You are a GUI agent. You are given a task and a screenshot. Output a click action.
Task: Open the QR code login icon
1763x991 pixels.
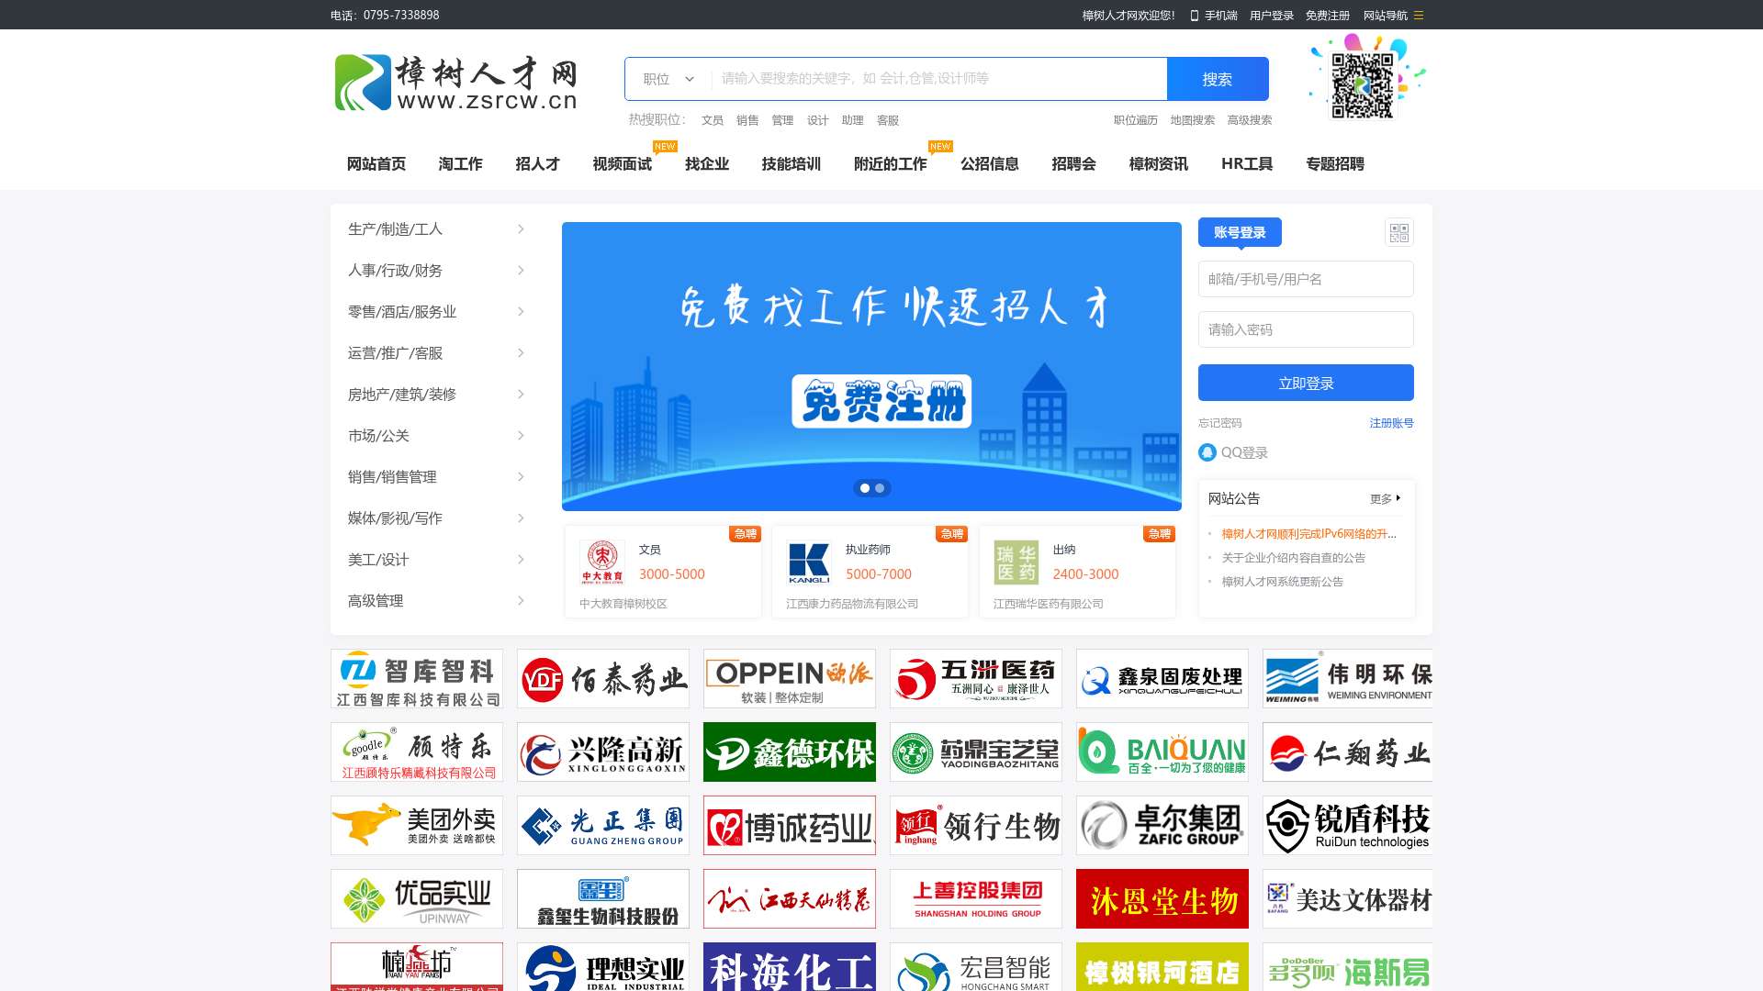click(1398, 233)
